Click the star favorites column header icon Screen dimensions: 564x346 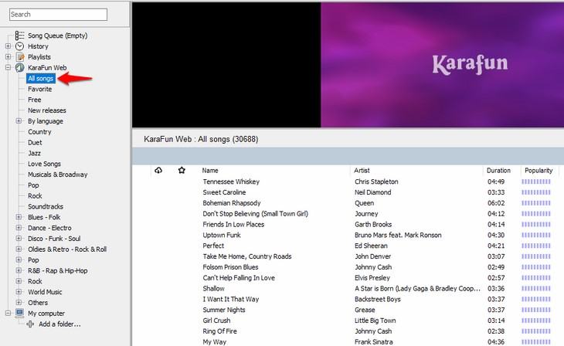(182, 170)
